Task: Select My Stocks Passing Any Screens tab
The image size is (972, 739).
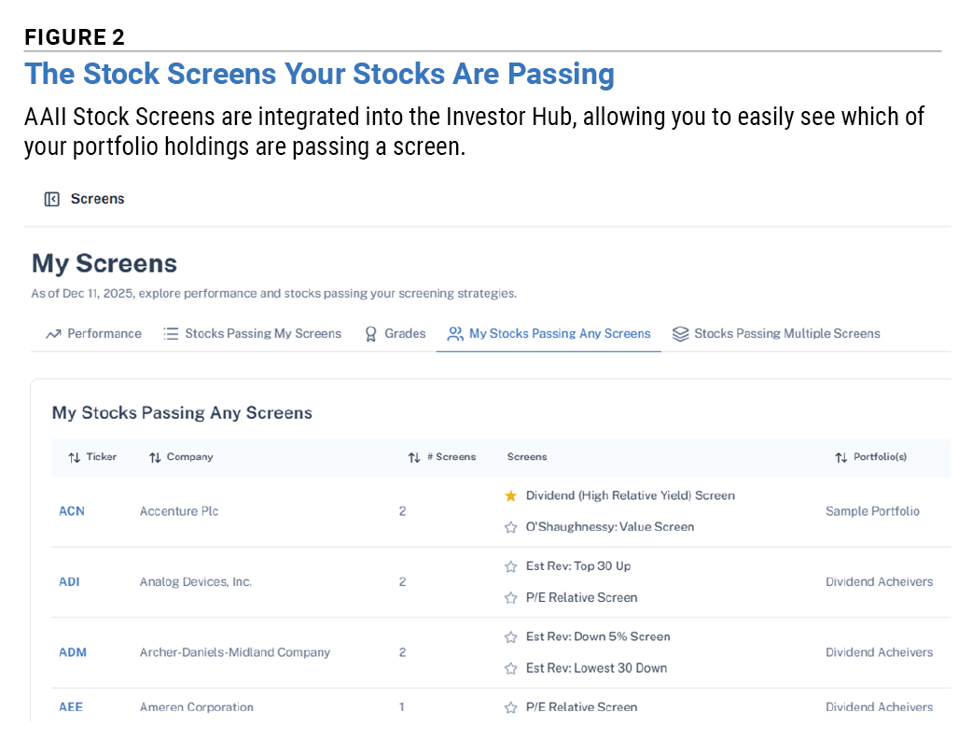Action: pyautogui.click(x=548, y=333)
